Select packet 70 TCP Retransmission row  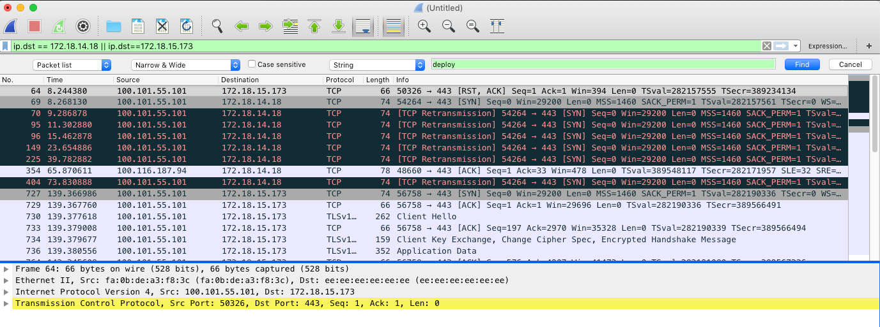[x=424, y=113]
